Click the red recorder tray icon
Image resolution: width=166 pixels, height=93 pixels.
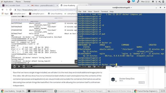click(x=129, y=2)
